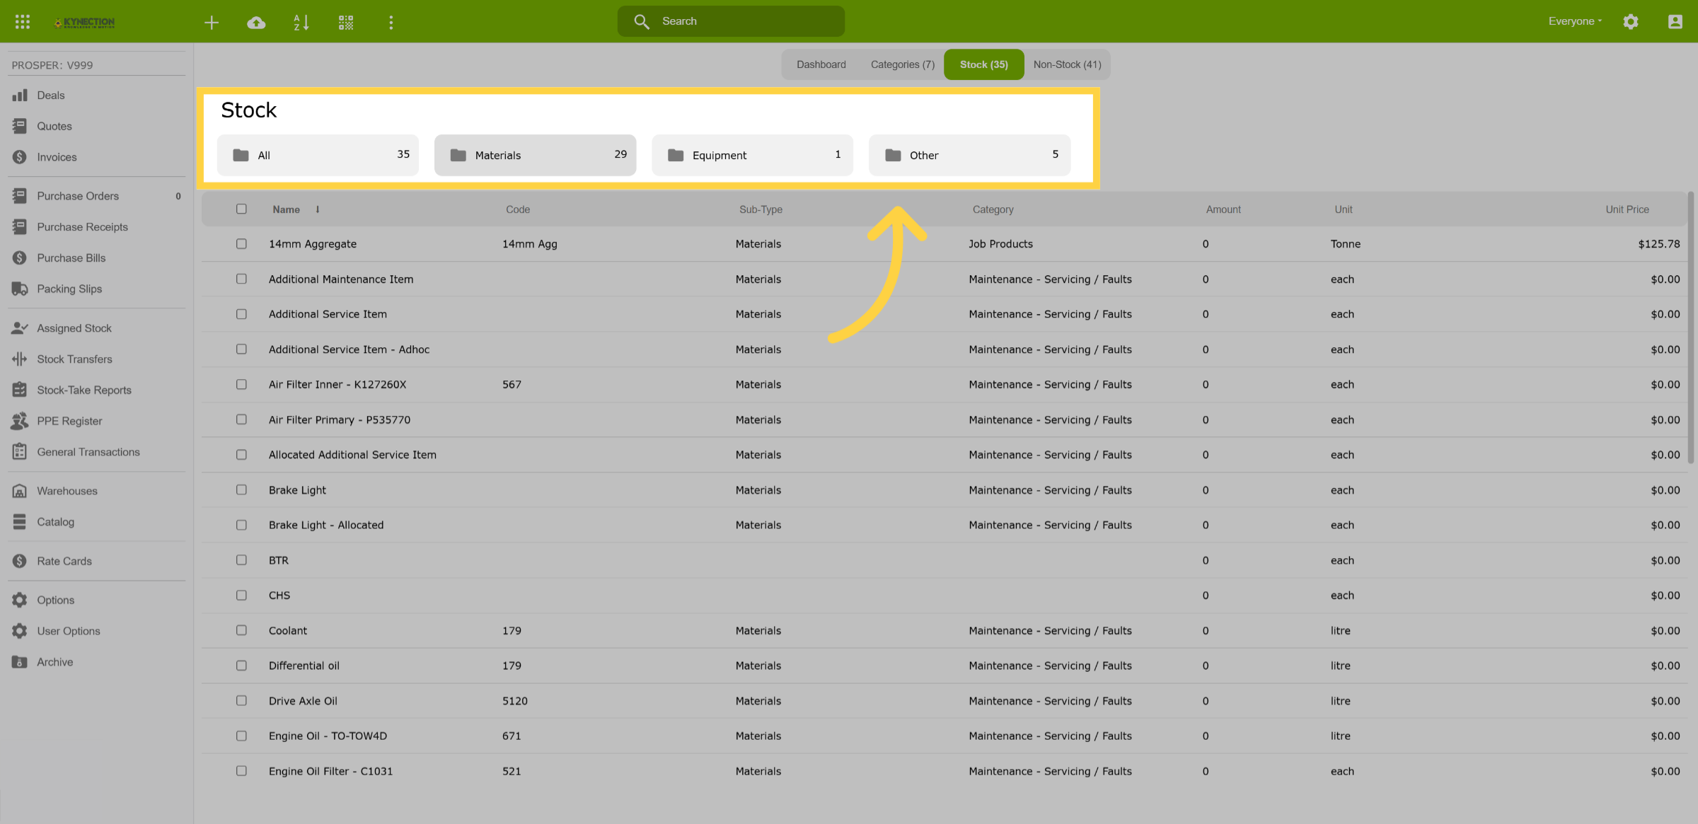Select the Brake Light row checkbox

[x=241, y=490]
